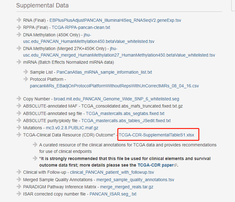Open Genome_Wide_SNP_6_whitelisted.seg copy number link
The height and width of the screenshot is (202, 235).
[116, 99]
